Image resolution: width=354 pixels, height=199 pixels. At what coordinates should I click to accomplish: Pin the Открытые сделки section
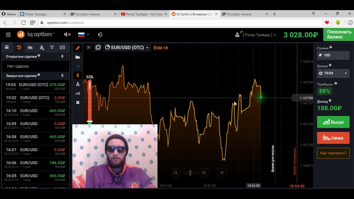click(62, 56)
